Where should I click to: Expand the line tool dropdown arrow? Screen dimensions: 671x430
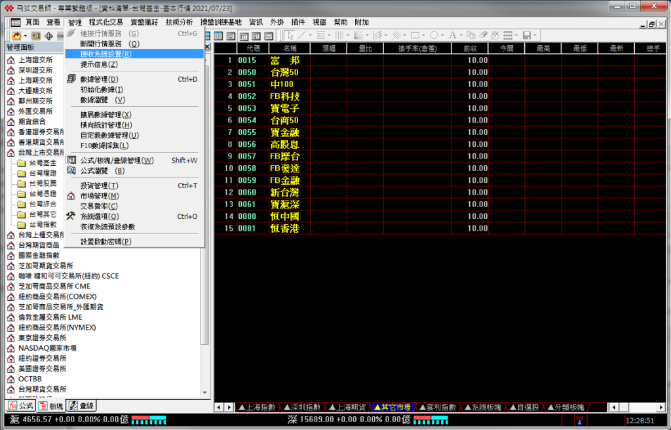[x=310, y=35]
